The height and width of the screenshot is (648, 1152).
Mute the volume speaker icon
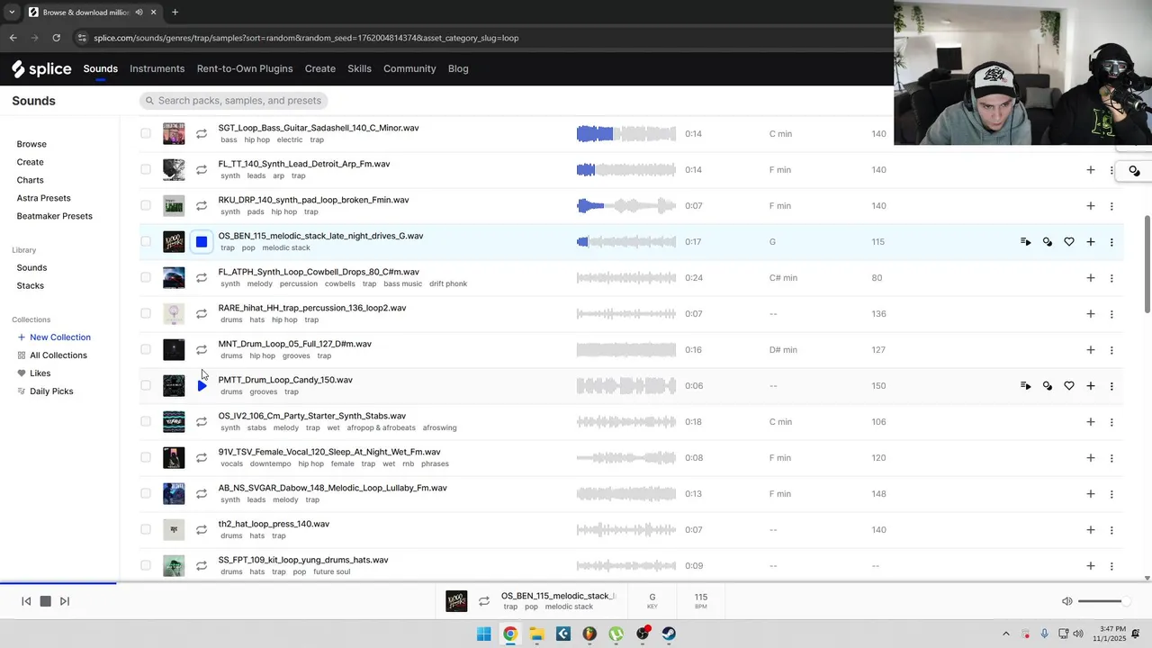click(1066, 601)
